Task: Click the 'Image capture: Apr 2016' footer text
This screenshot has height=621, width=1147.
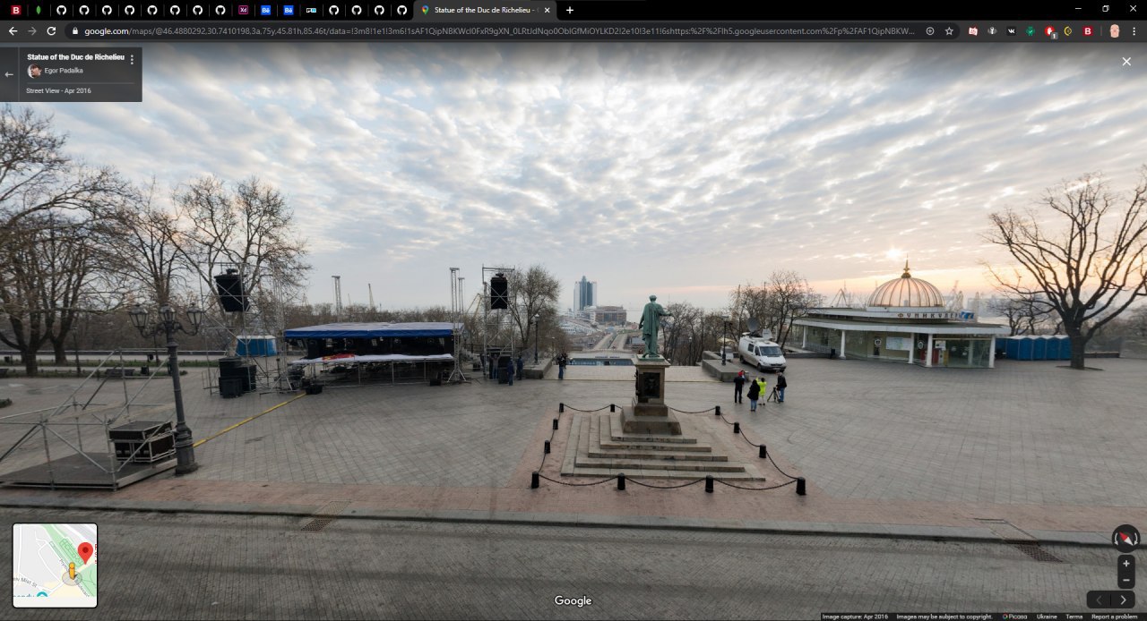Action: 855,617
